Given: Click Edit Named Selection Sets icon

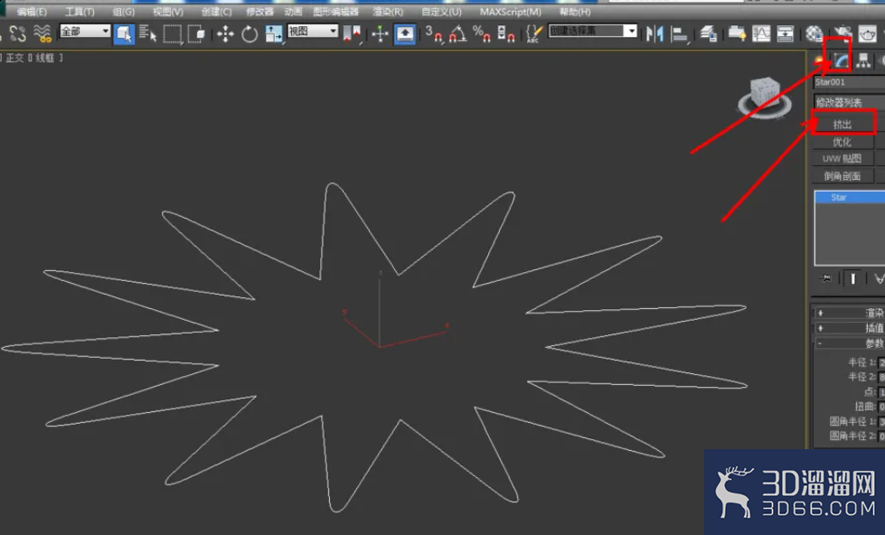Looking at the screenshot, I should 533,33.
